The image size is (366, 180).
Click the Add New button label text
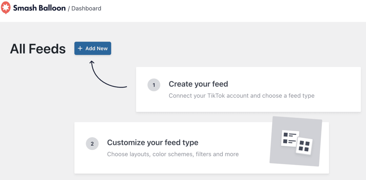coord(96,48)
